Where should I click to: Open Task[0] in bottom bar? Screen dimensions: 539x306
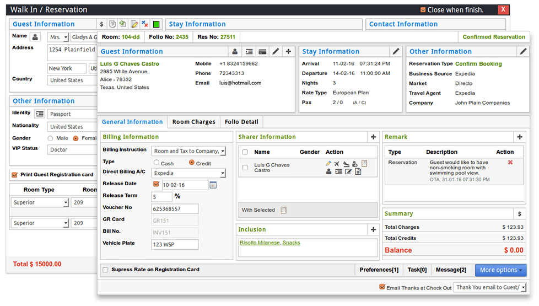click(x=417, y=270)
